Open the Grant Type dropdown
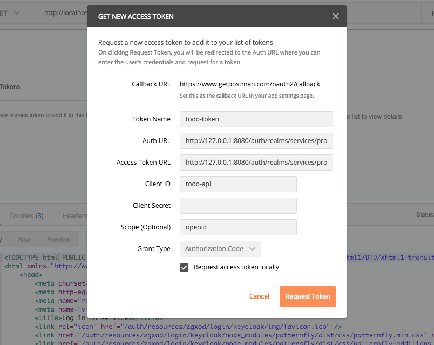The width and height of the screenshot is (434, 345). click(220, 249)
